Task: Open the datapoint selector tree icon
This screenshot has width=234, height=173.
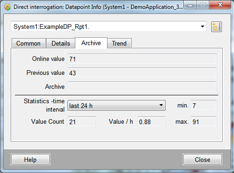Action: (216, 27)
